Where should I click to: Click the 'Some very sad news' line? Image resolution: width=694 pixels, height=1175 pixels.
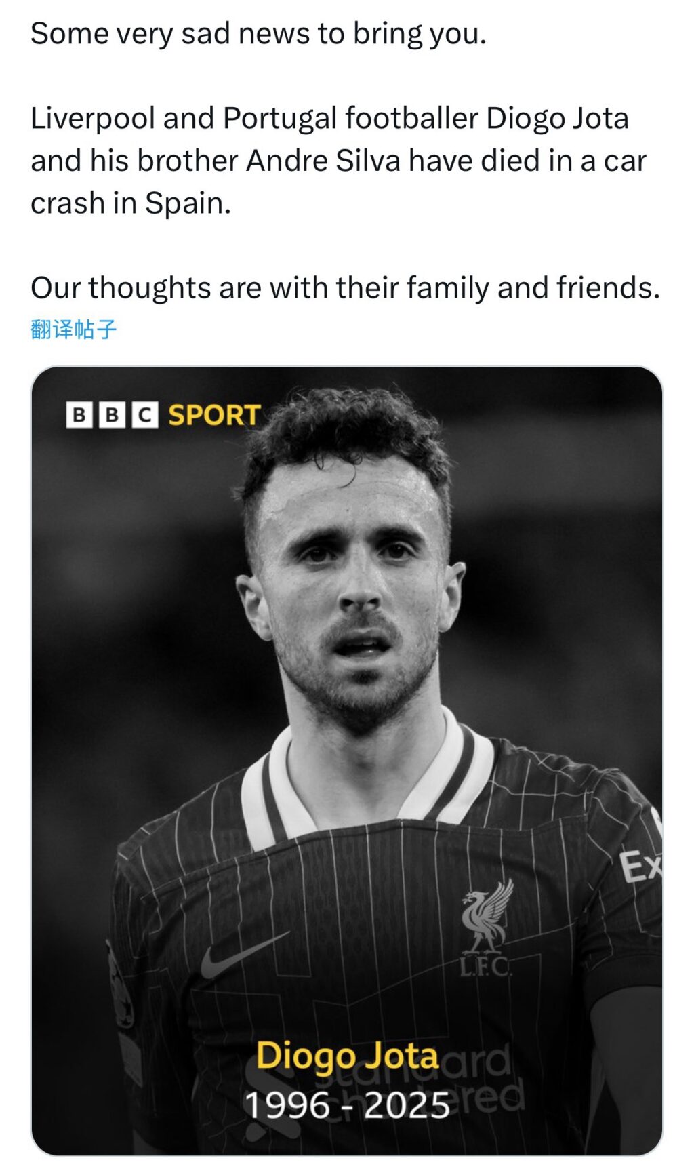[258, 34]
